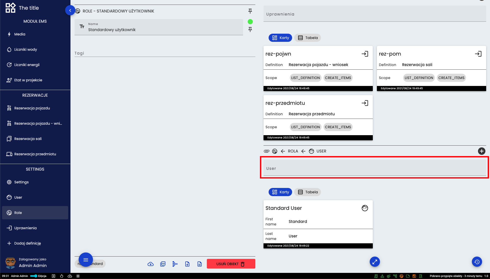Select the Role sidebar entry
Viewport: 490px width, 279px height.
pos(35,213)
